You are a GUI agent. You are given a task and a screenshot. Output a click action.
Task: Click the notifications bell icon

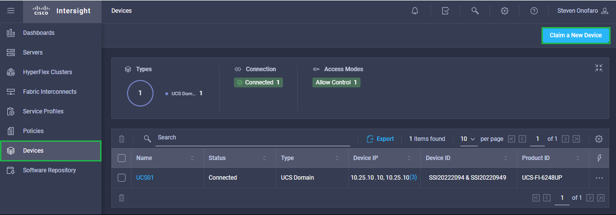[415, 11]
